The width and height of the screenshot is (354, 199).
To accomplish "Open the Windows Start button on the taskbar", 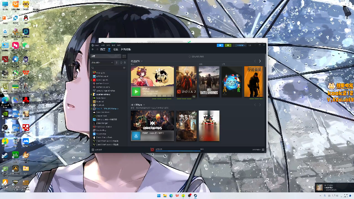I will pos(159,195).
